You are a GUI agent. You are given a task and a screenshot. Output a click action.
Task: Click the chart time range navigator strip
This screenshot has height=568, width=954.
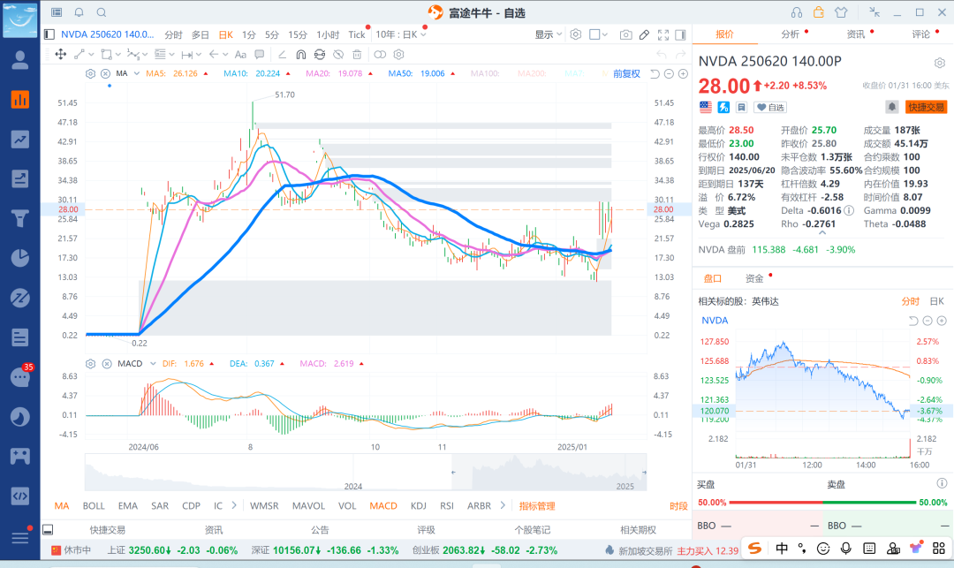366,472
